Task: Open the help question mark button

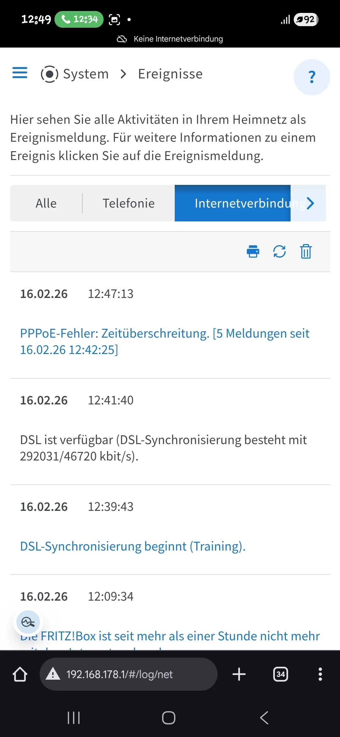Action: point(312,77)
